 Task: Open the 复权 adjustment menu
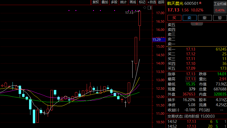[x=95, y=2]
